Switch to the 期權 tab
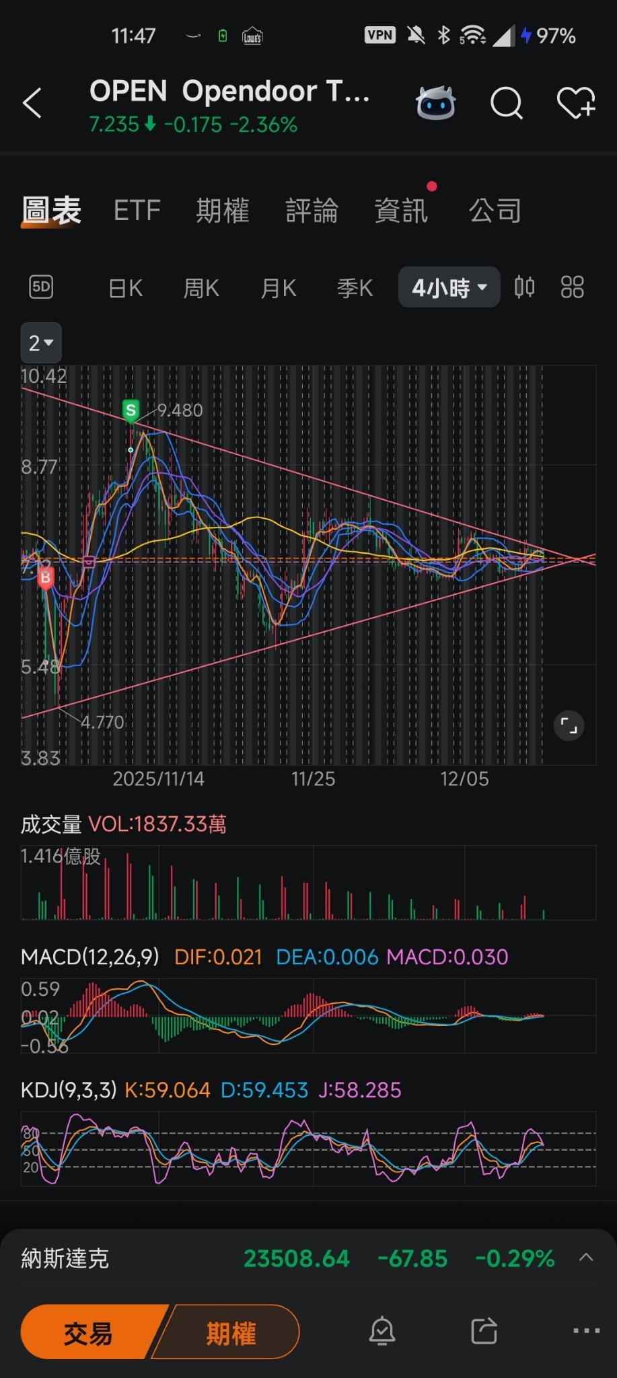This screenshot has height=1378, width=617. [223, 211]
